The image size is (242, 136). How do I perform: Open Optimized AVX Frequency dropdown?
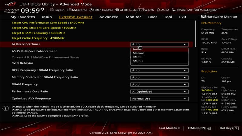click(x=159, y=99)
